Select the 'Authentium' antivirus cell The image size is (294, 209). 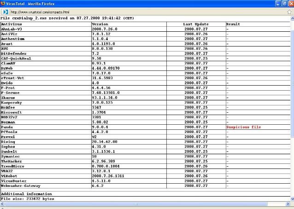tap(46, 39)
